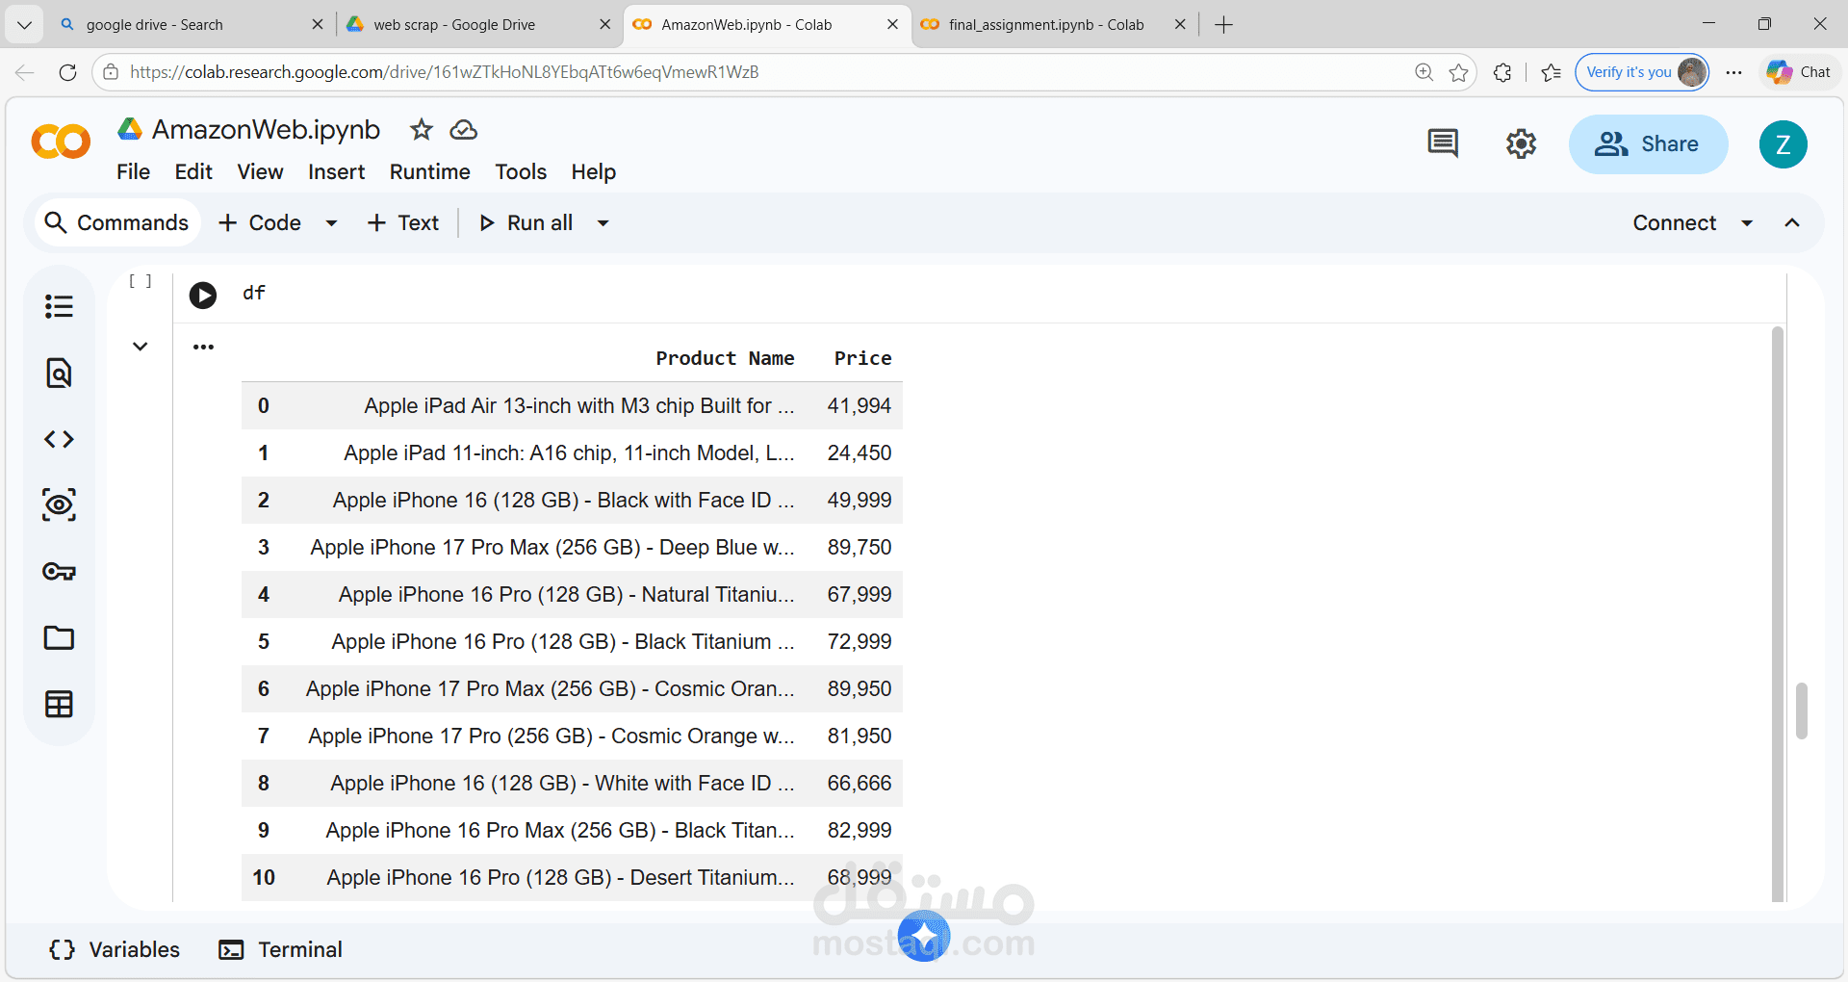Open the Tools menu
Viewport: 1848px width, 982px height.
(521, 172)
